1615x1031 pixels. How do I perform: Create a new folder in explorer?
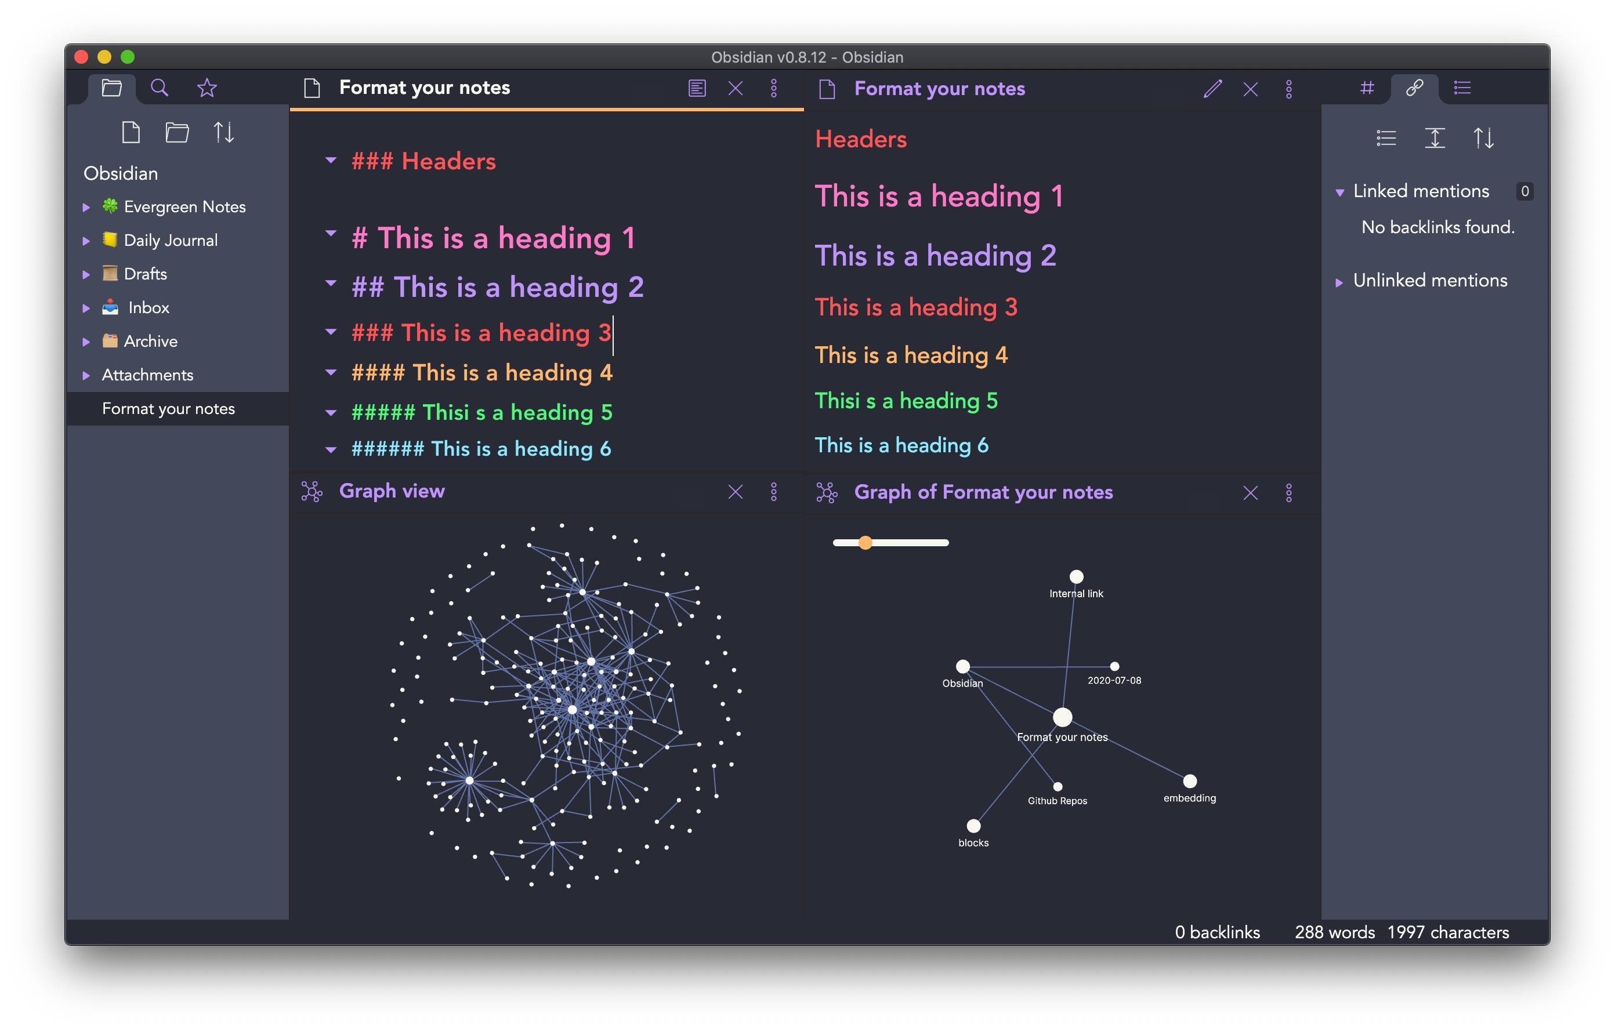pyautogui.click(x=177, y=133)
